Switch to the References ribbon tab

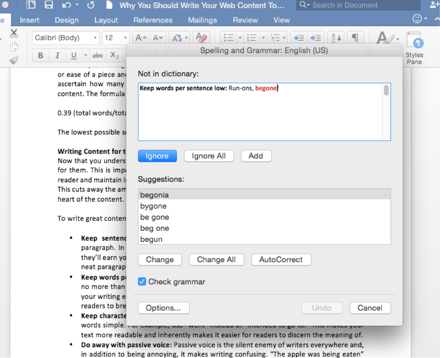click(153, 20)
